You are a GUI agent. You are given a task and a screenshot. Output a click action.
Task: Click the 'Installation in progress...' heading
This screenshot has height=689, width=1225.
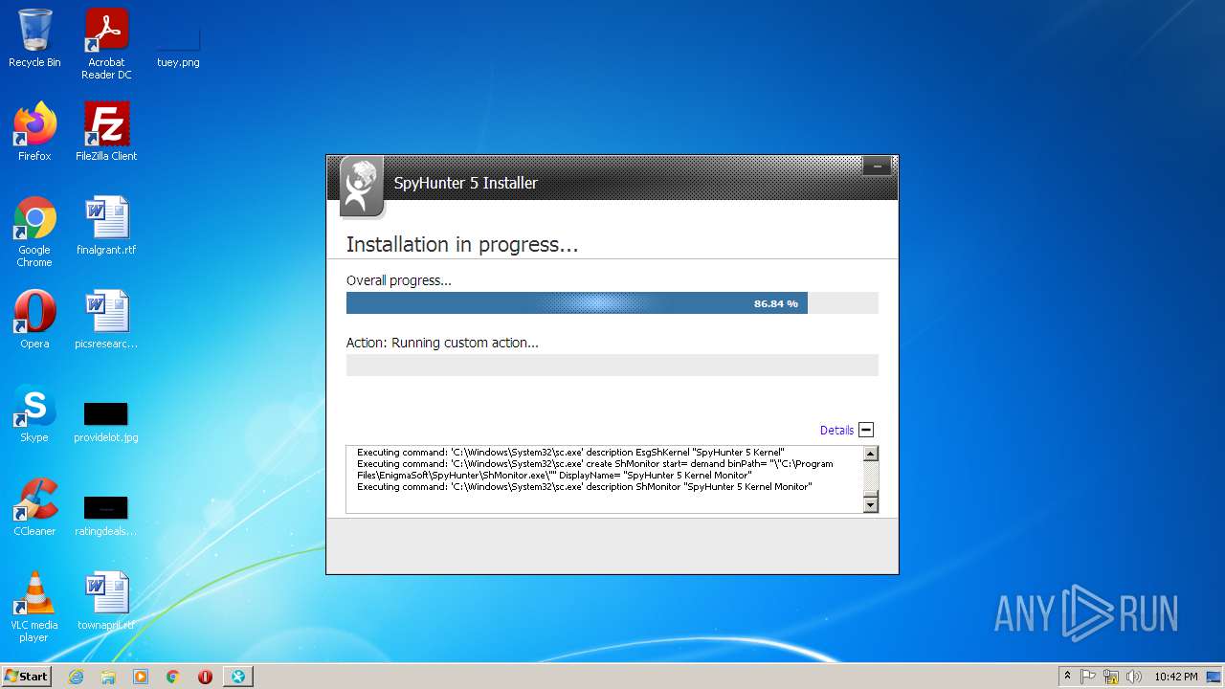pyautogui.click(x=462, y=245)
